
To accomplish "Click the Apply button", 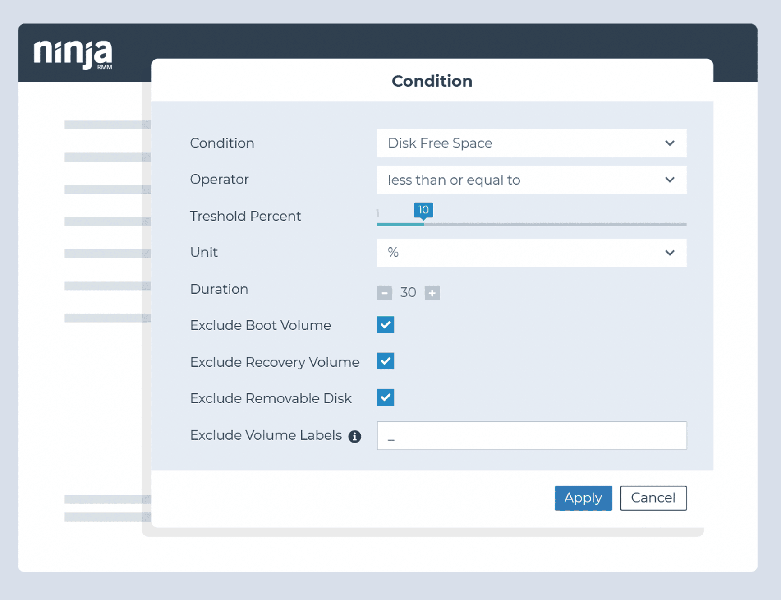I will click(x=583, y=498).
